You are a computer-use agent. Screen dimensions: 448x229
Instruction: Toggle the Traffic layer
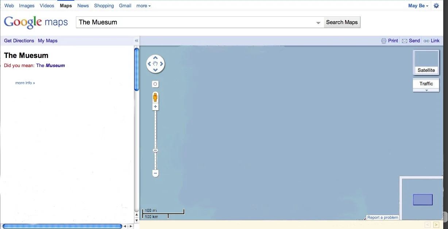[426, 84]
